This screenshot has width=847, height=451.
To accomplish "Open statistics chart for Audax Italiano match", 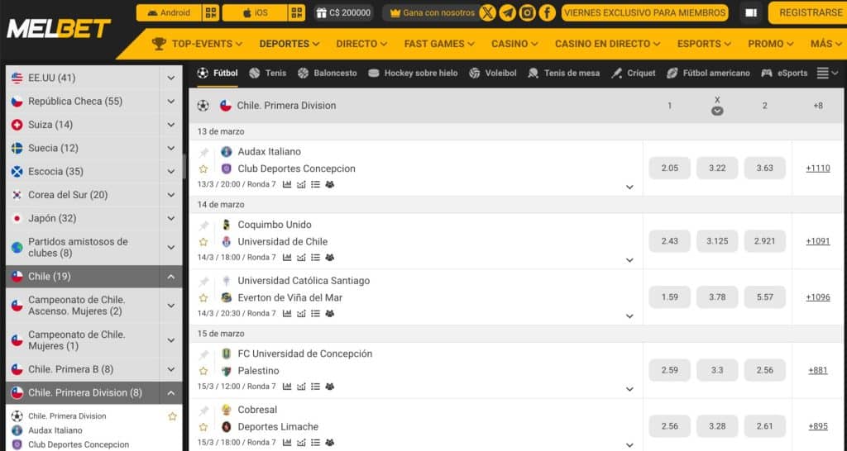I will coord(286,184).
